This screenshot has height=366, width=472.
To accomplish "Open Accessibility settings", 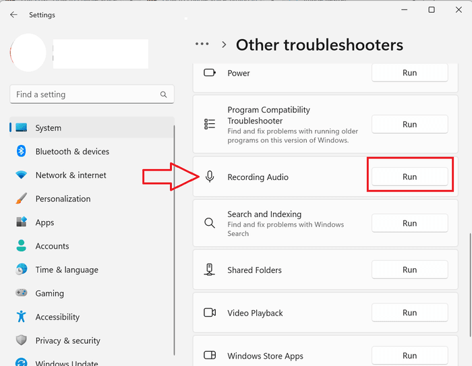I will [92, 317].
